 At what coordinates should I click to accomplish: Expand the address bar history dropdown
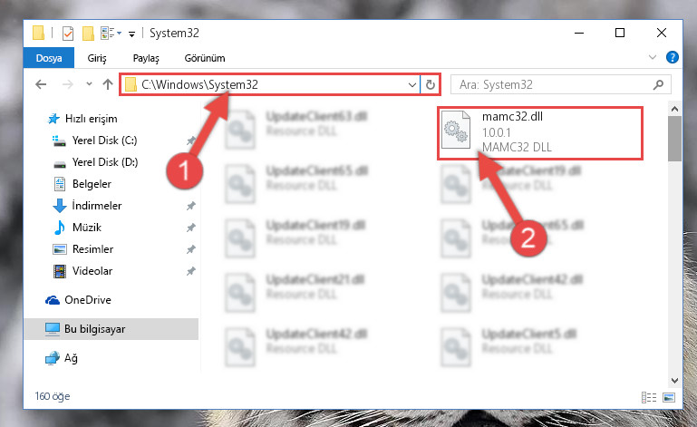412,84
